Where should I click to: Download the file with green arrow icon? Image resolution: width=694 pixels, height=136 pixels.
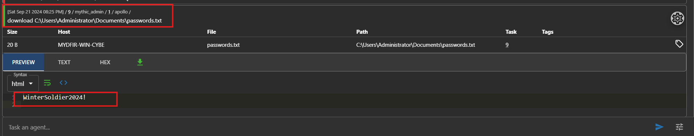click(140, 62)
